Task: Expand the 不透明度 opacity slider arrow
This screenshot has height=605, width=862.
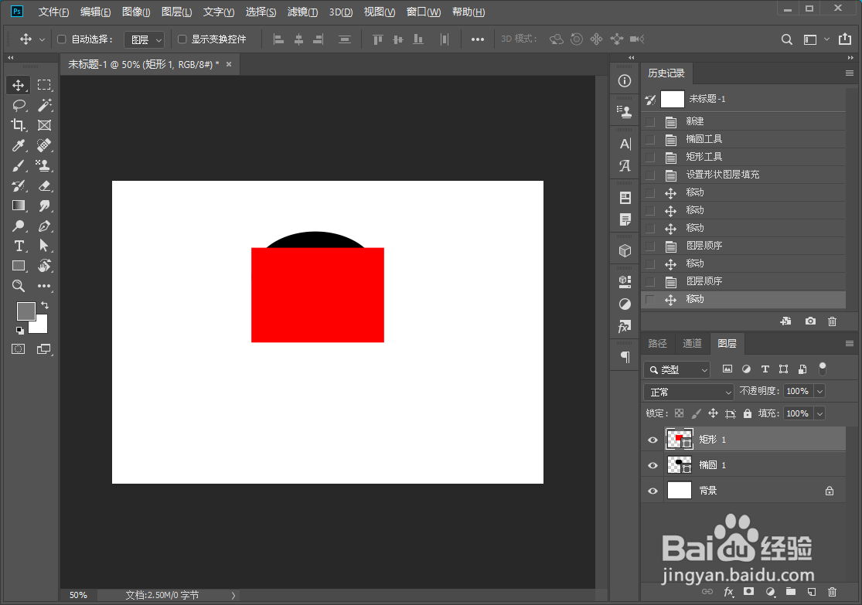Action: (820, 391)
